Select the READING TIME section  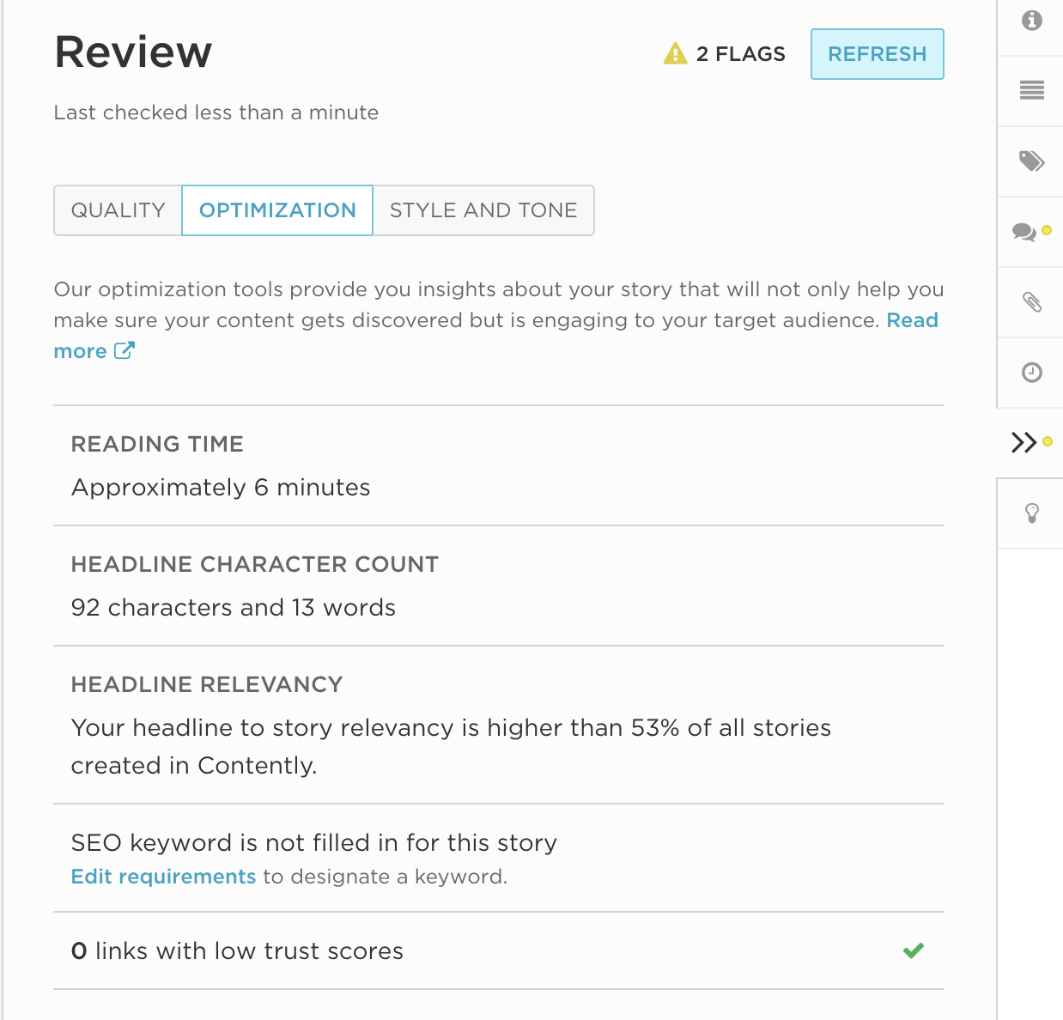[x=157, y=444]
